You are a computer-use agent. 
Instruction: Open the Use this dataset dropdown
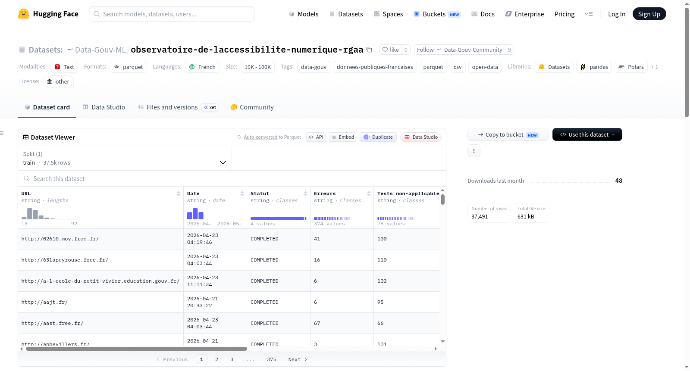click(x=587, y=134)
